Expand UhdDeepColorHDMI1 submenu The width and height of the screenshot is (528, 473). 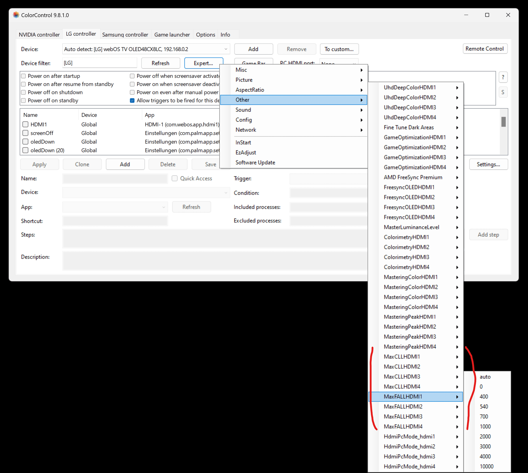pyautogui.click(x=416, y=88)
